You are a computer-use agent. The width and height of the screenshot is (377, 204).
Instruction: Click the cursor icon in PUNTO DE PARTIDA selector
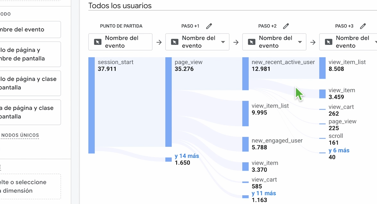point(98,42)
